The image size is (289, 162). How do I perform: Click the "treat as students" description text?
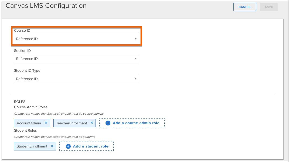[x=55, y=137]
